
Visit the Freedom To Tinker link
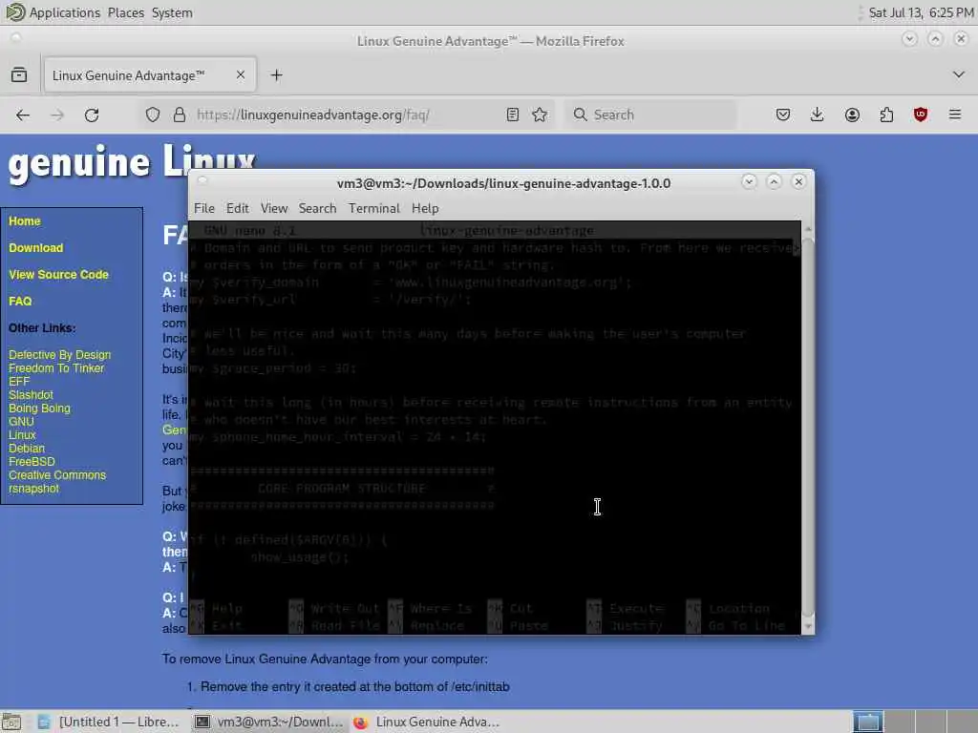[x=56, y=368]
